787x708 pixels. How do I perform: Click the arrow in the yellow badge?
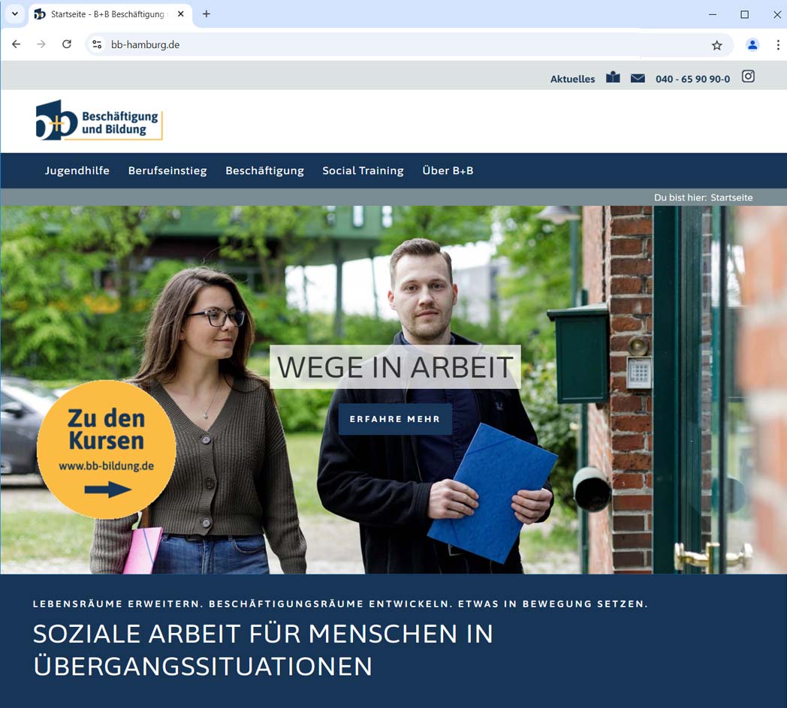coord(108,490)
